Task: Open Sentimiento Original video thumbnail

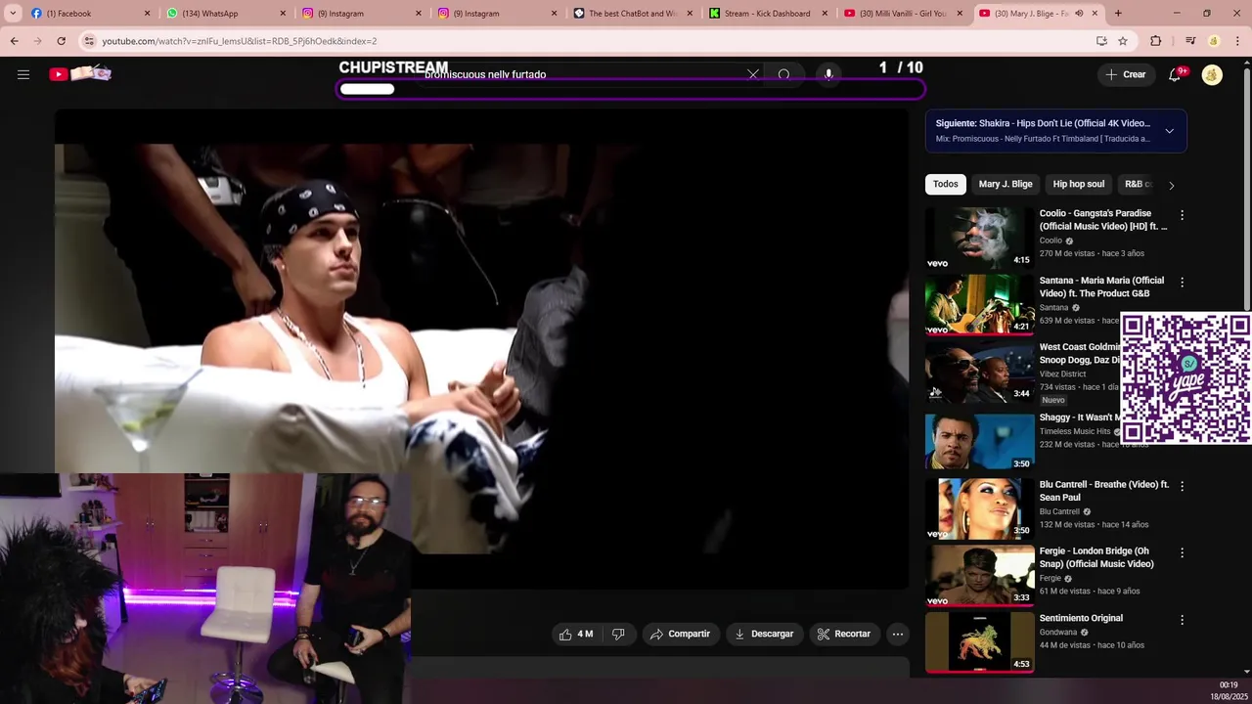Action: [979, 641]
